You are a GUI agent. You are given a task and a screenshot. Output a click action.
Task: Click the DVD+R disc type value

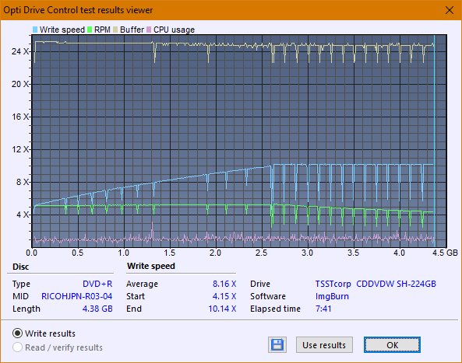point(97,284)
